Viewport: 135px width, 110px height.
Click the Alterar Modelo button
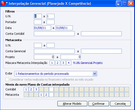[72, 104]
